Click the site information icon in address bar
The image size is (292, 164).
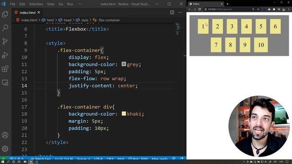(x=206, y=9)
